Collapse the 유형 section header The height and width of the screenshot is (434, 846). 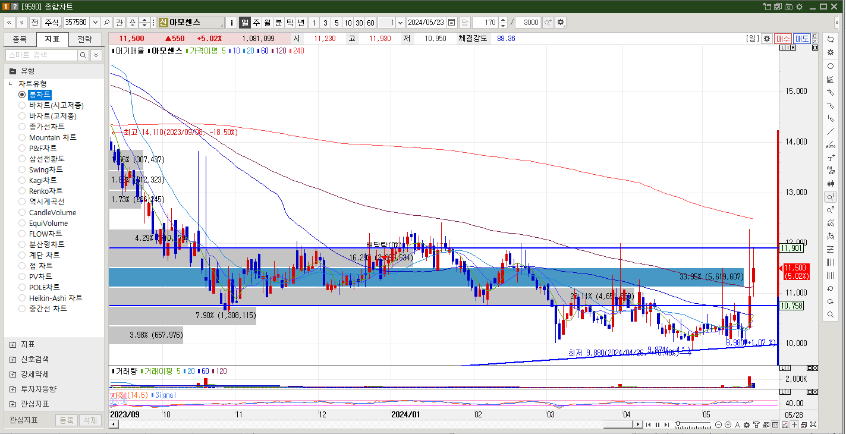[x=54, y=71]
